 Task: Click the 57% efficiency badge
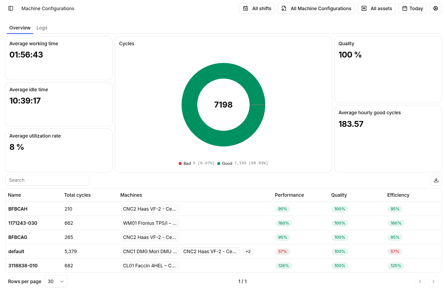tap(395, 252)
